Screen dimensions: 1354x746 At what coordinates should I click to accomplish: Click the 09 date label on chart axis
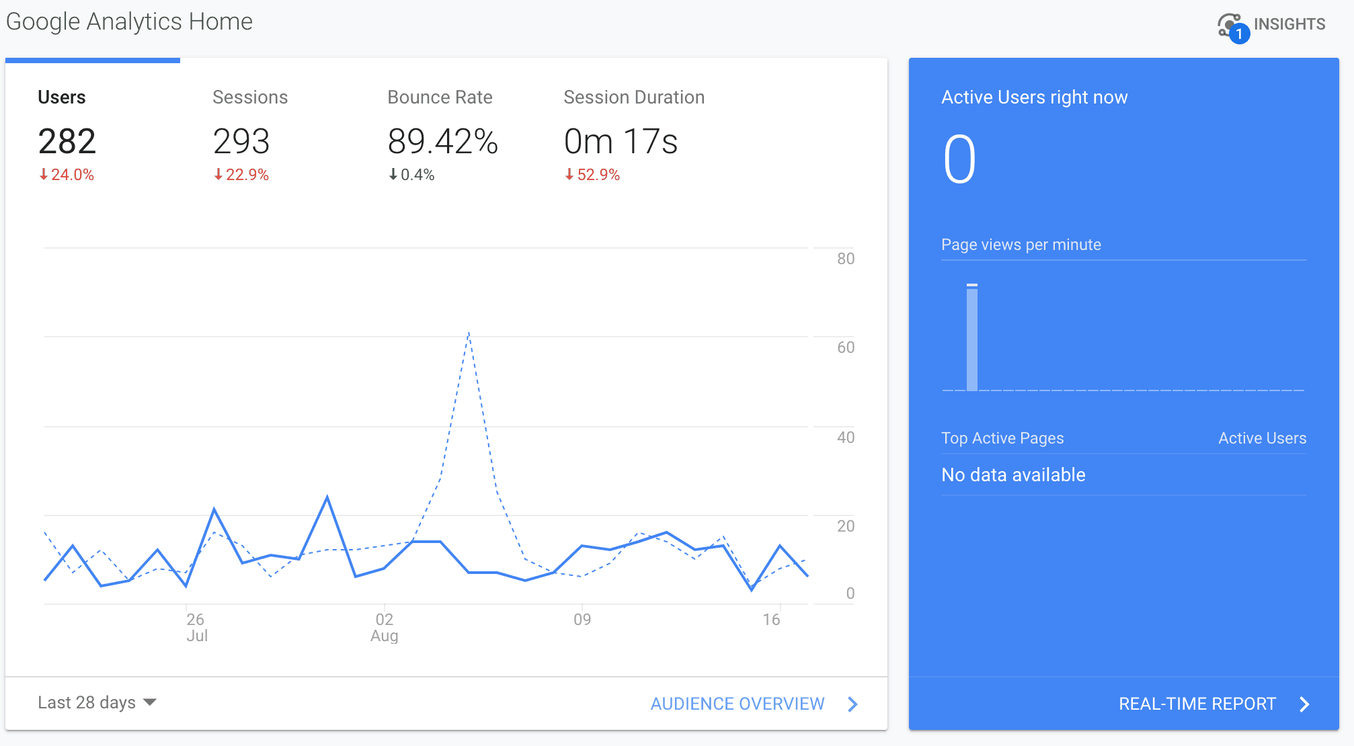click(x=582, y=619)
